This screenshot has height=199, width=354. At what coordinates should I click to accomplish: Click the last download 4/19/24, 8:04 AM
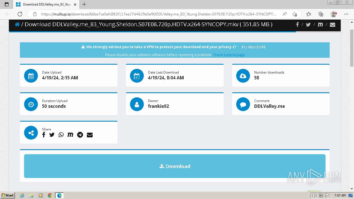[x=166, y=78]
